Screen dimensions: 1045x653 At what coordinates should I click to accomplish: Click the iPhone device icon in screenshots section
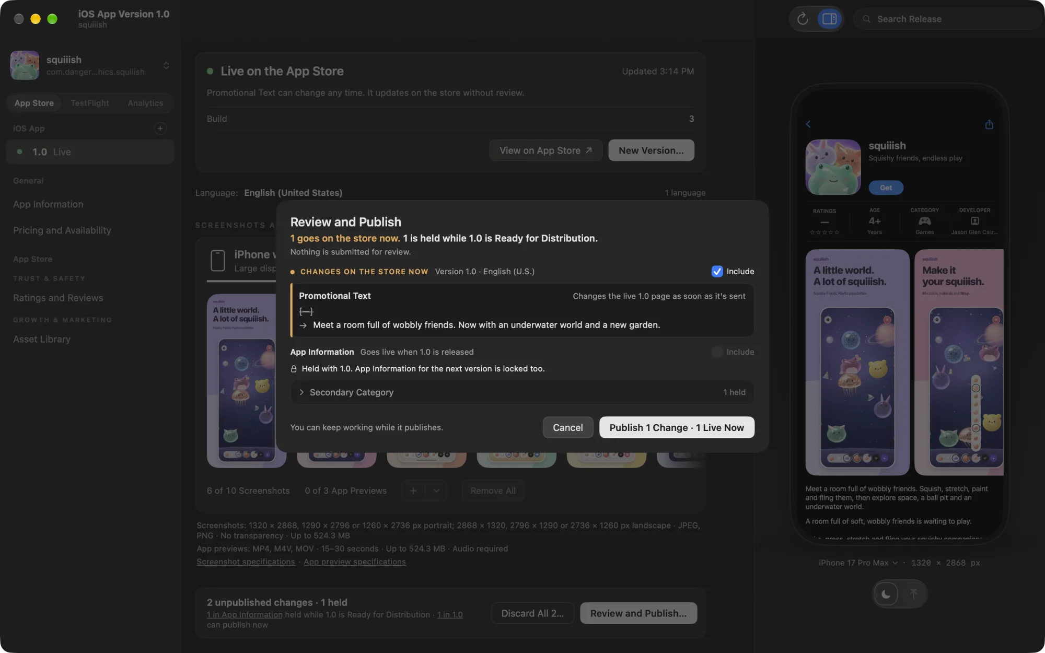tap(217, 260)
